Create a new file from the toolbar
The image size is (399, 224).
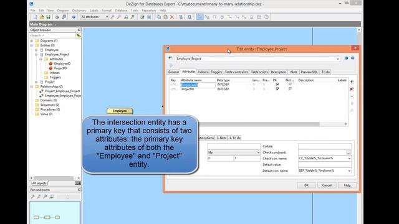click(x=35, y=17)
